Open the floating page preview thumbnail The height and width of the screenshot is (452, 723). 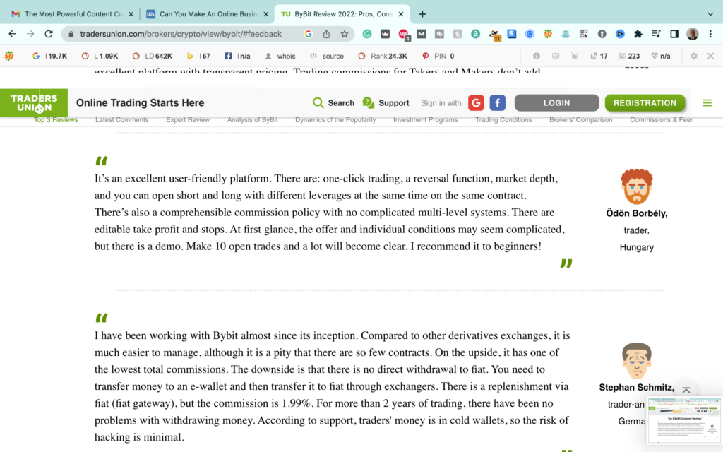[x=683, y=420]
